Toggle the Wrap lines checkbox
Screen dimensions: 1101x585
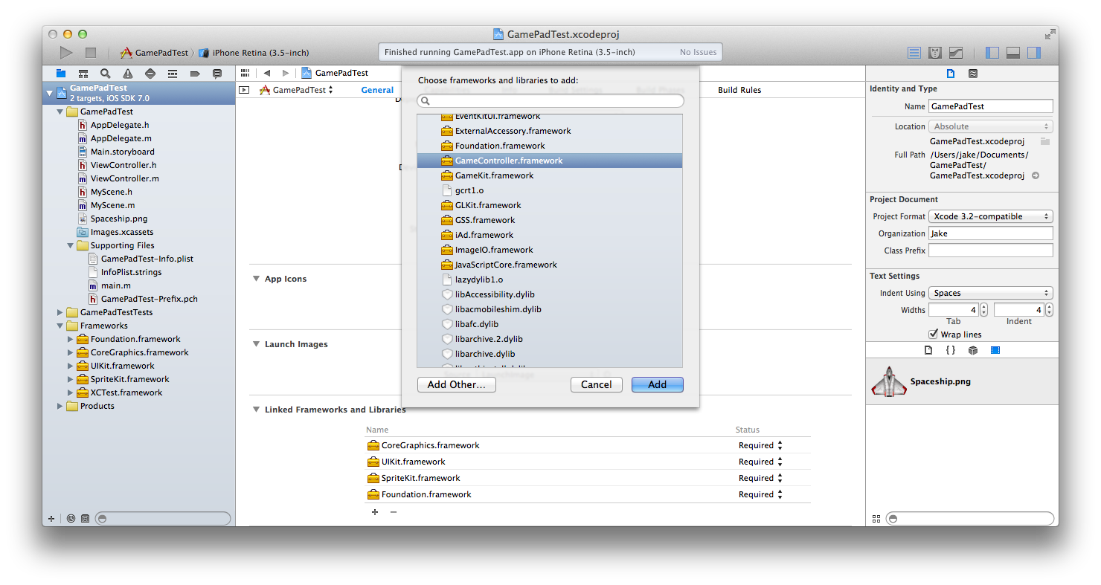tap(934, 334)
